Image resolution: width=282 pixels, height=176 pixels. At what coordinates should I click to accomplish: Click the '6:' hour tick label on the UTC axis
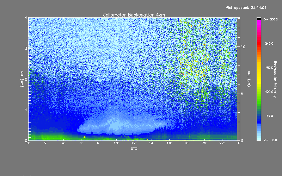[81, 143]
